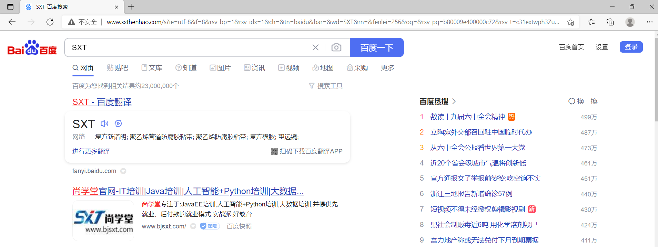This screenshot has width=658, height=247.
Task: Open dropdown arrow beside www.bjsxt.com/
Action: pyautogui.click(x=193, y=226)
